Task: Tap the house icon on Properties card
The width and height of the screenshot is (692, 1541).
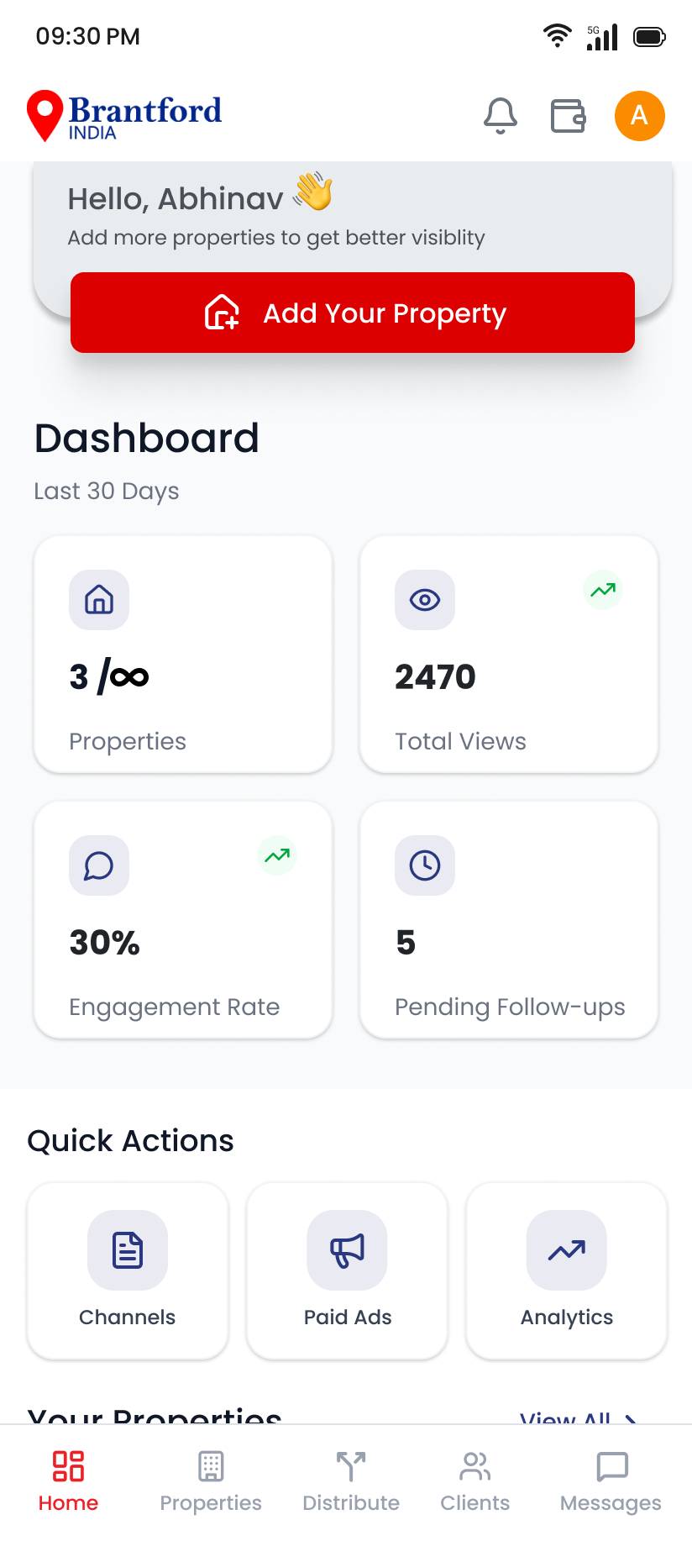Action: click(x=99, y=600)
